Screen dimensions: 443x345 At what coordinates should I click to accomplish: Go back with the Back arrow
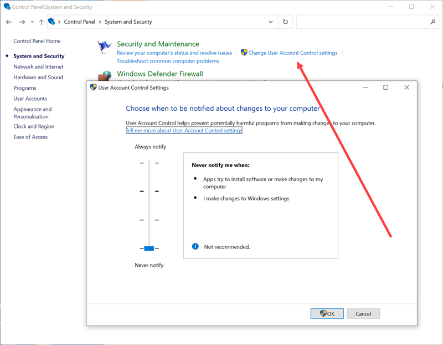point(9,22)
